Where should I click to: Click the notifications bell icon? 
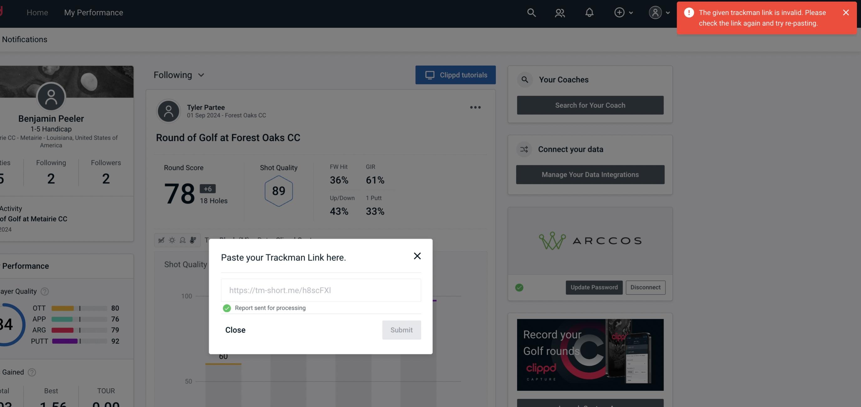pyautogui.click(x=589, y=12)
